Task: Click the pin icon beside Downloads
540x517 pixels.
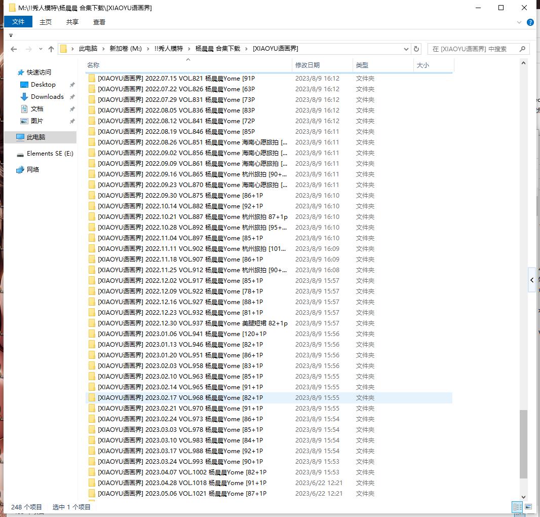Action: pyautogui.click(x=72, y=97)
